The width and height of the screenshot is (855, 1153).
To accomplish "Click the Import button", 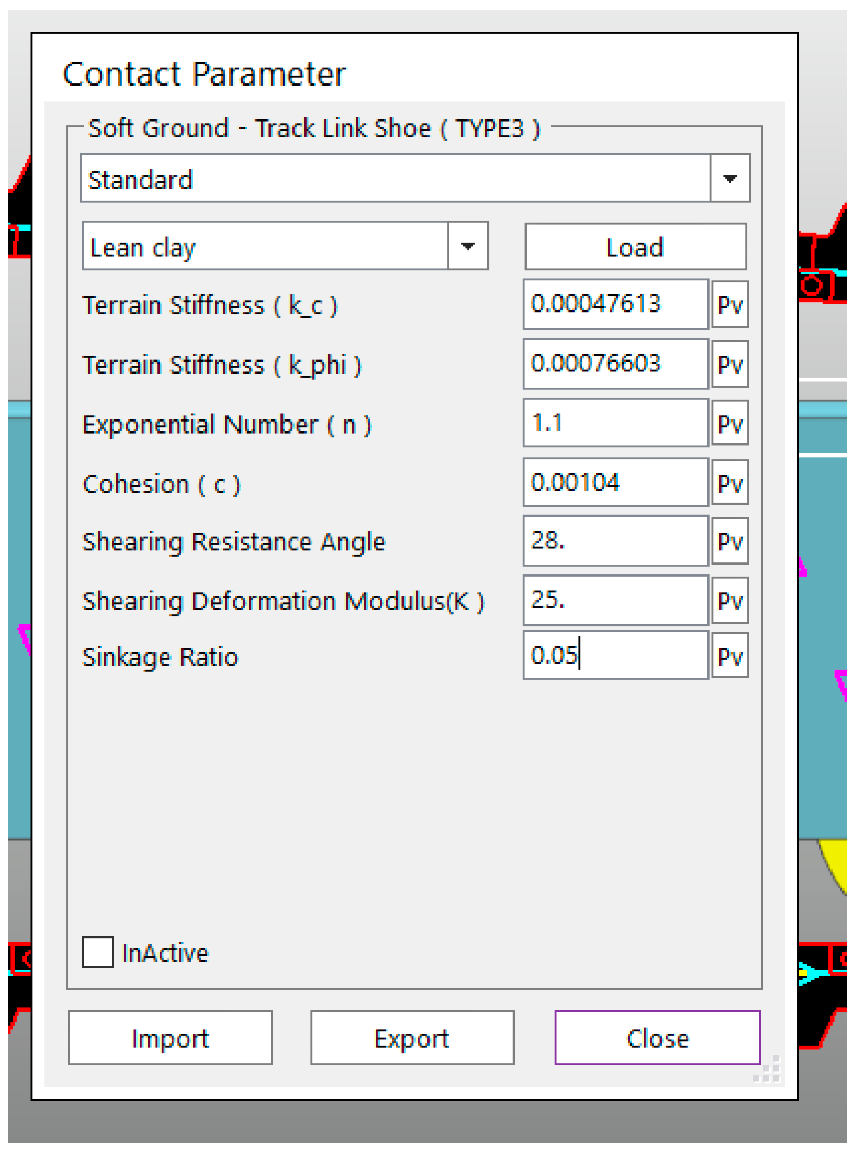I will [x=170, y=1038].
